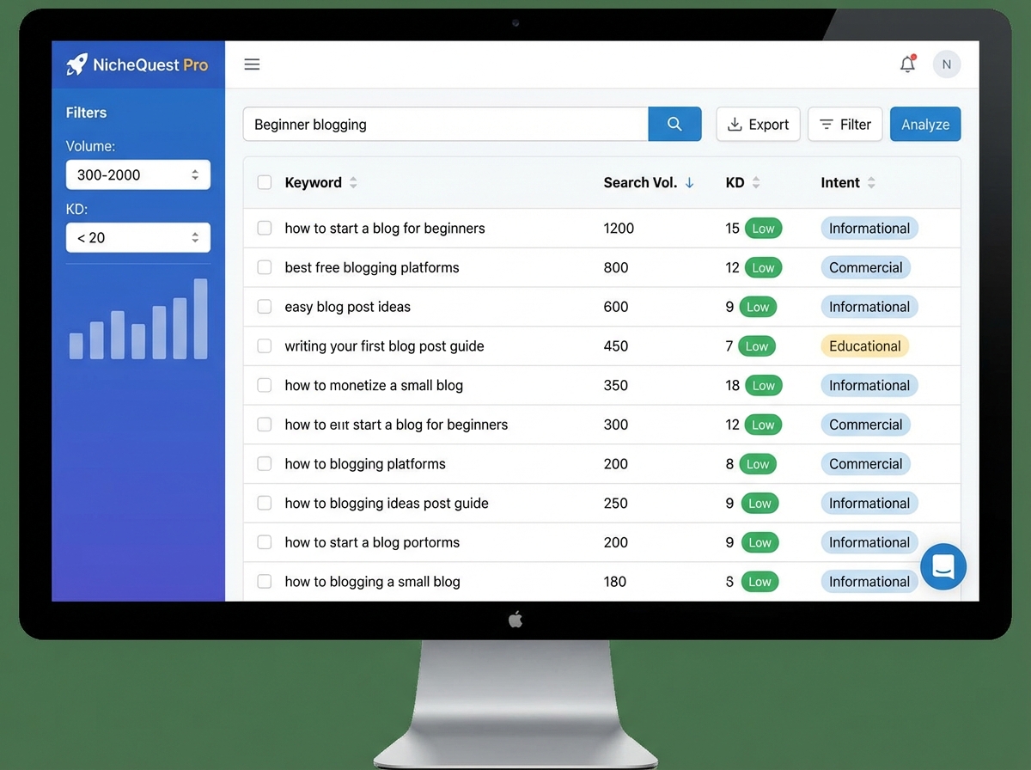This screenshot has height=770, width=1031.
Task: Check the row for best free blogging platforms
Action: tap(264, 267)
